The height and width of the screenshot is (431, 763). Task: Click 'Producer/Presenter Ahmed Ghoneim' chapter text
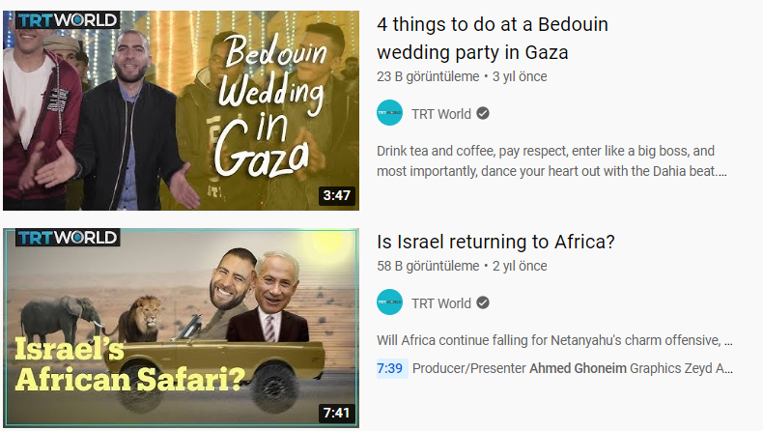click(520, 368)
